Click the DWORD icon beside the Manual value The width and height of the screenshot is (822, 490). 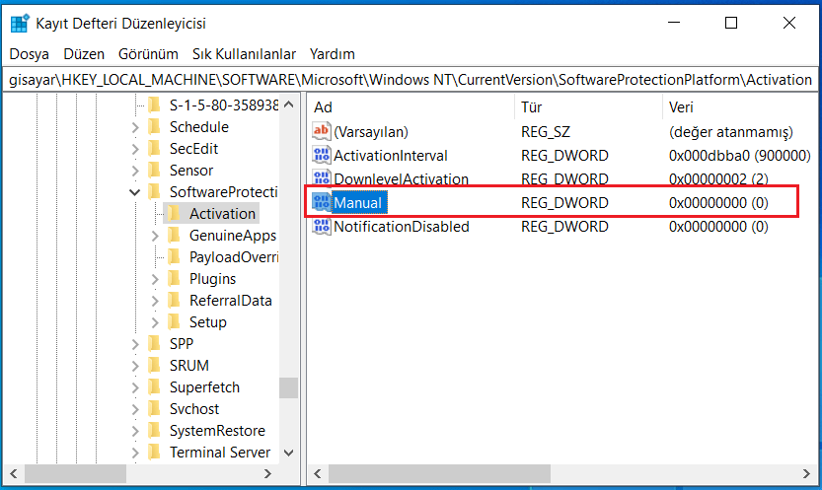(322, 203)
